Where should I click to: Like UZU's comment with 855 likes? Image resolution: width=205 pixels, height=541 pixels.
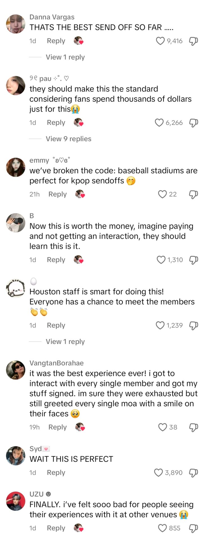(x=162, y=528)
